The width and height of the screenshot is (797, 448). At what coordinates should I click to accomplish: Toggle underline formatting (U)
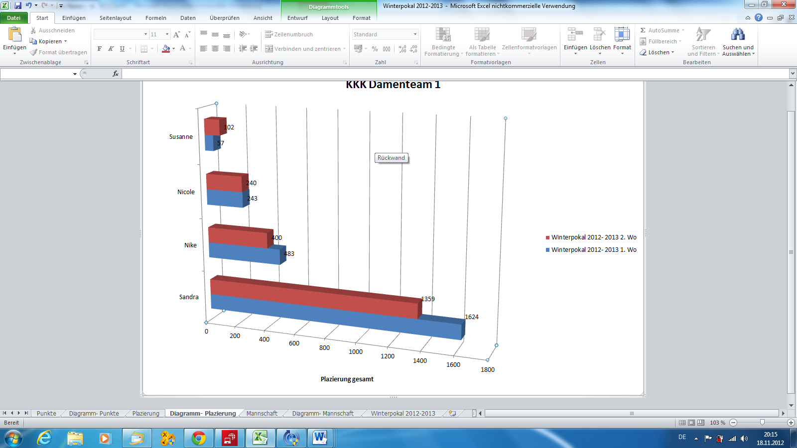point(122,49)
